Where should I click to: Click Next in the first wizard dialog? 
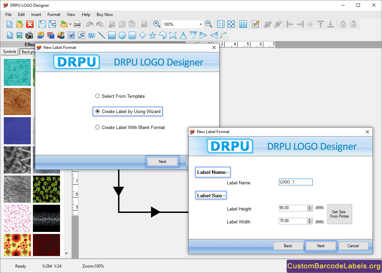[162, 162]
